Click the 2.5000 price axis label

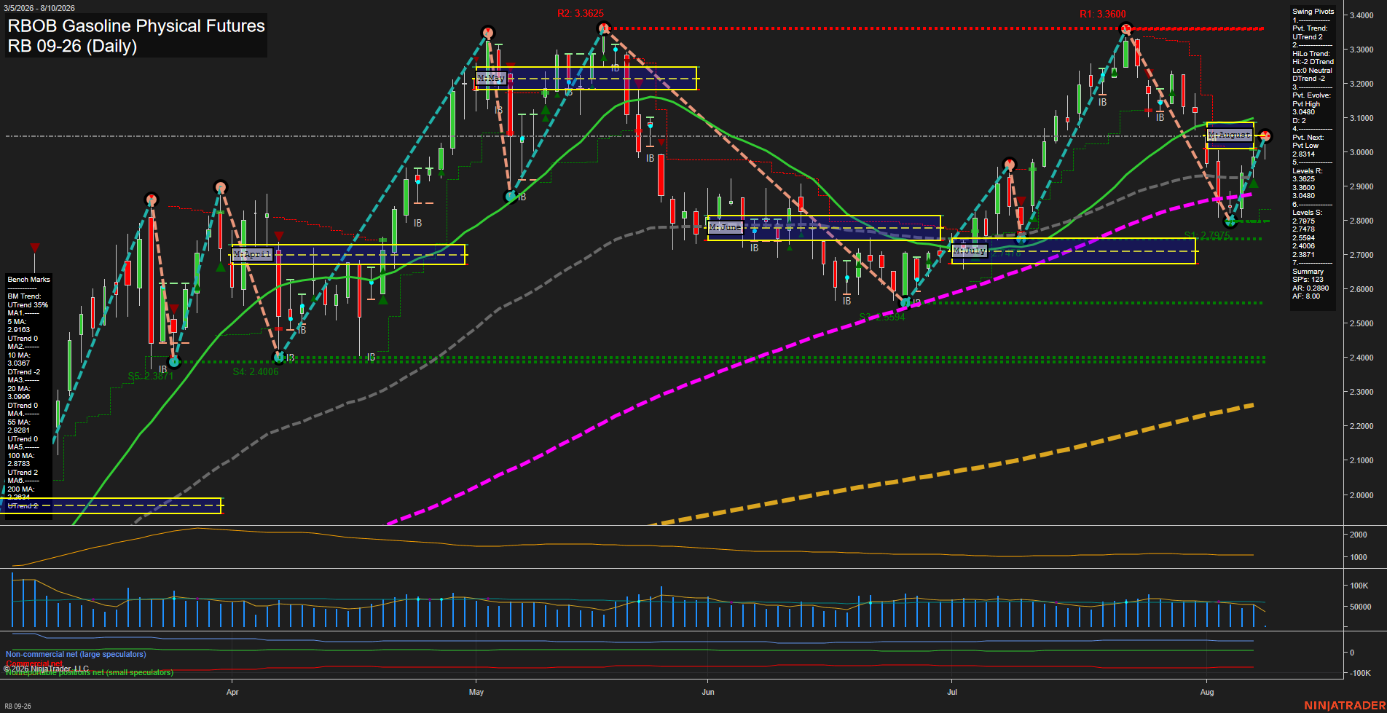coord(1362,323)
